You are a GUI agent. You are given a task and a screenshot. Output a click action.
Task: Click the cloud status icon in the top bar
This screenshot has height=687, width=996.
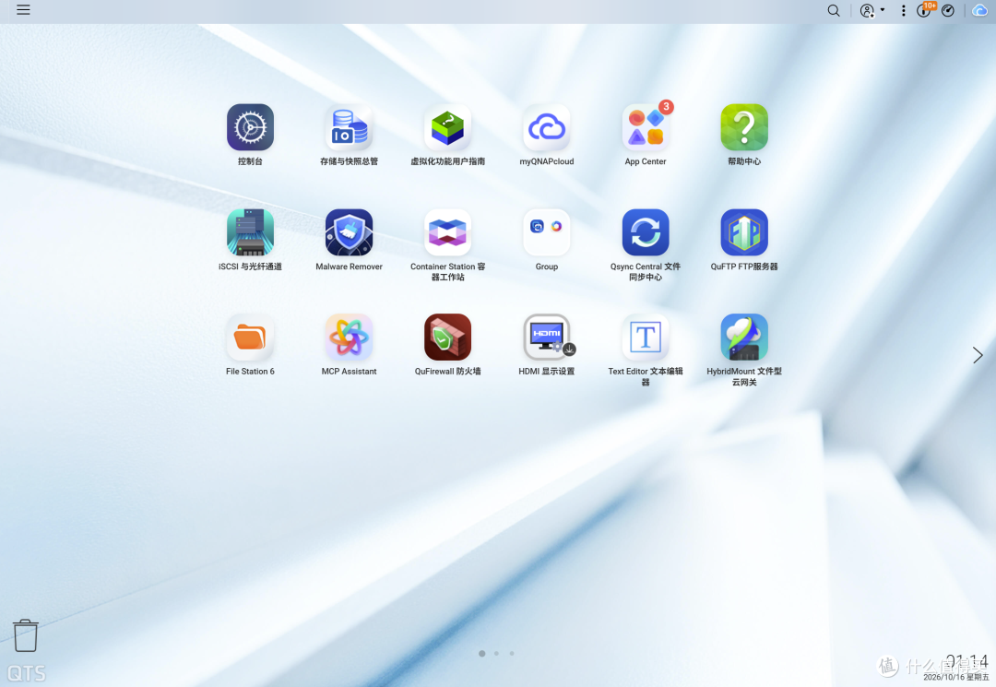point(979,11)
